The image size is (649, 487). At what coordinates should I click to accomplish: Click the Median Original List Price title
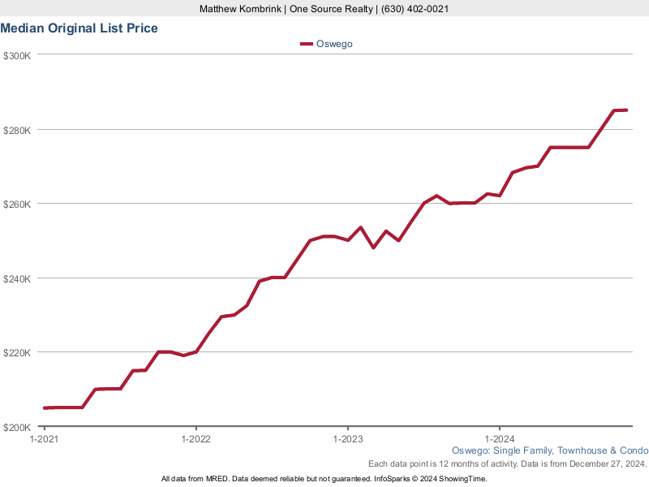point(80,28)
